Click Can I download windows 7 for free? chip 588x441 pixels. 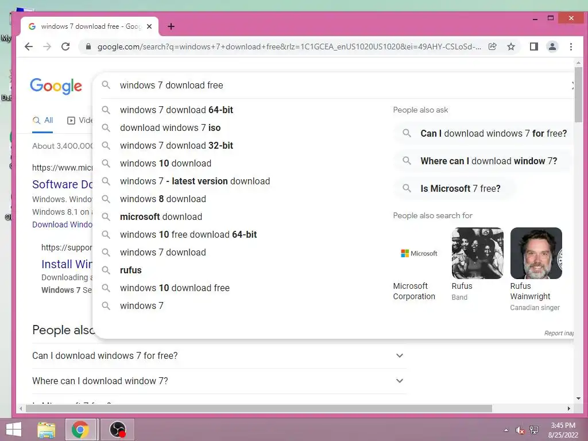click(483, 133)
